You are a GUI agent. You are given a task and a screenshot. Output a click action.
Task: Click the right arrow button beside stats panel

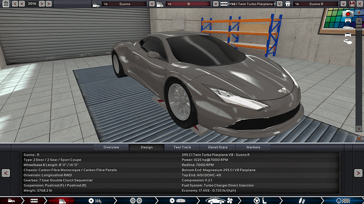point(358,173)
